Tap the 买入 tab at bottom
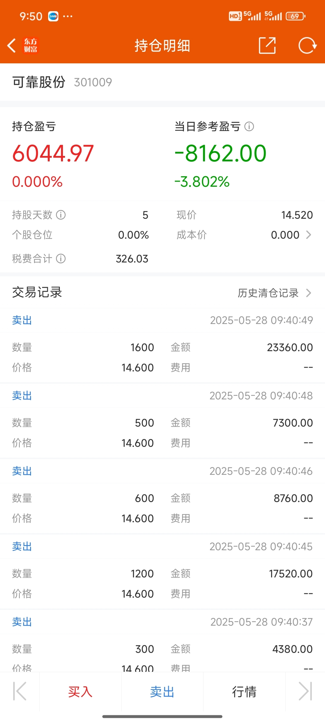 pos(80,692)
